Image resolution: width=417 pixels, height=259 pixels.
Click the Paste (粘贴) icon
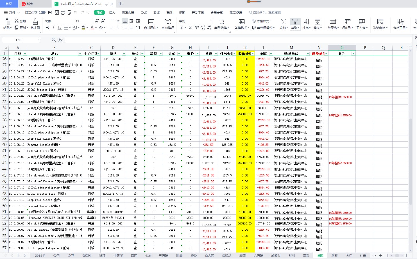[x=7, y=21]
